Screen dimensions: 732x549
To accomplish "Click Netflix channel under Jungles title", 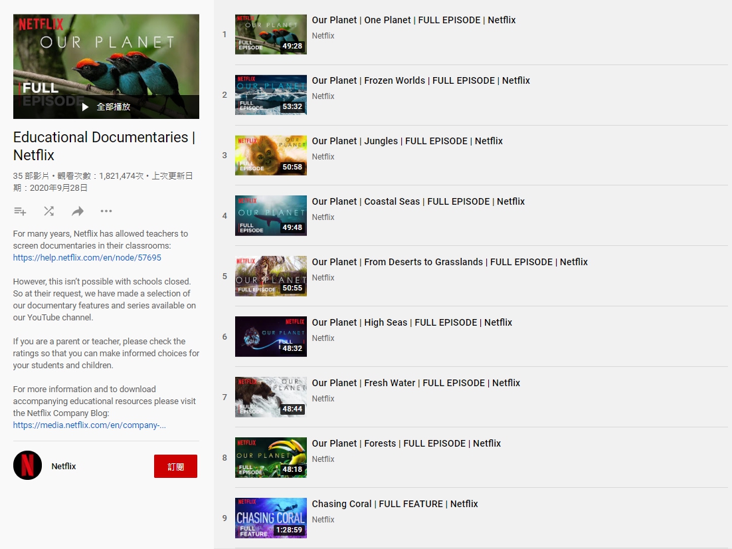I will [323, 157].
